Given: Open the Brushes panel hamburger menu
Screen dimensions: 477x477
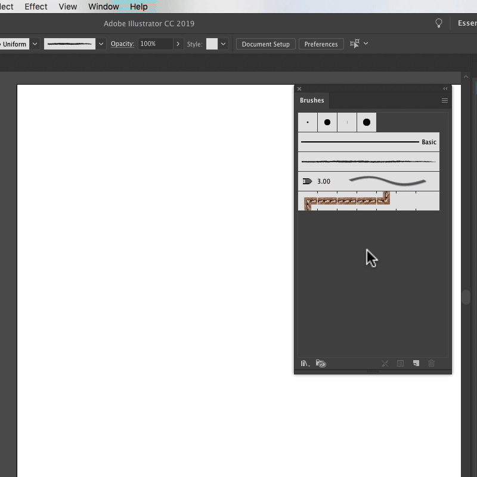Looking at the screenshot, I should tap(445, 100).
